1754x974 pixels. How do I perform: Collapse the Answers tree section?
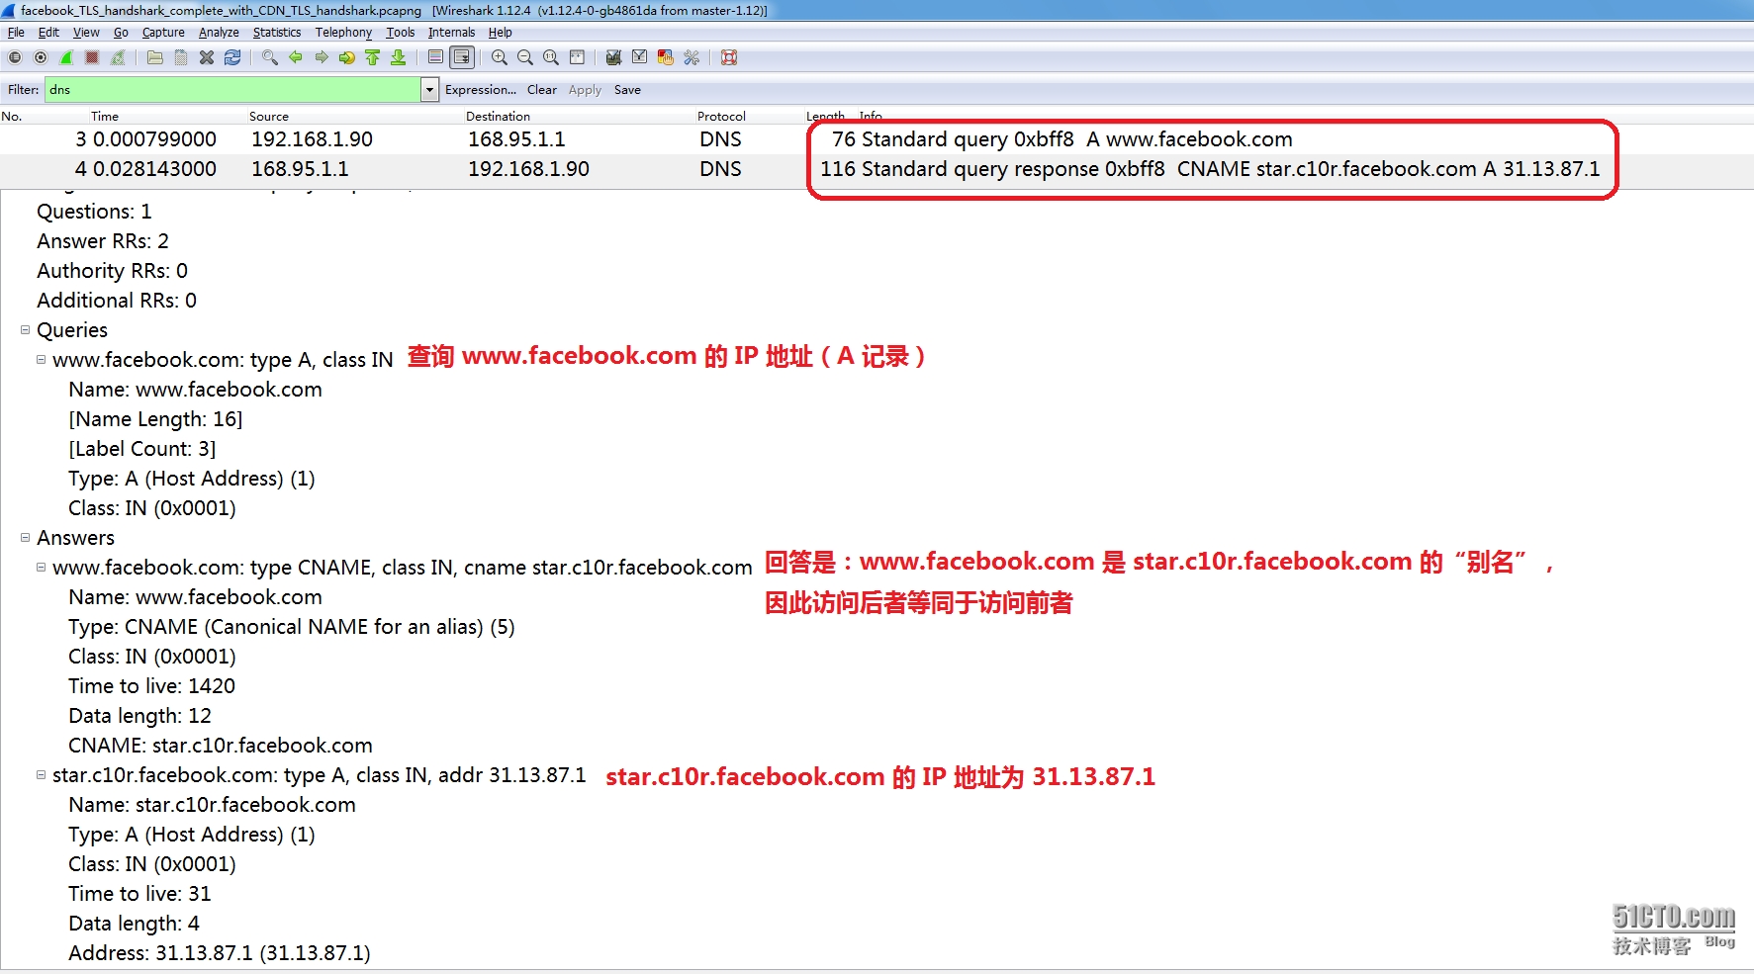(x=26, y=538)
